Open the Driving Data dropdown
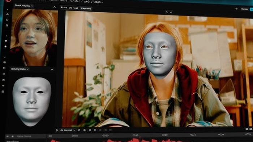The width and height of the screenshot is (253, 142). [x=20, y=69]
